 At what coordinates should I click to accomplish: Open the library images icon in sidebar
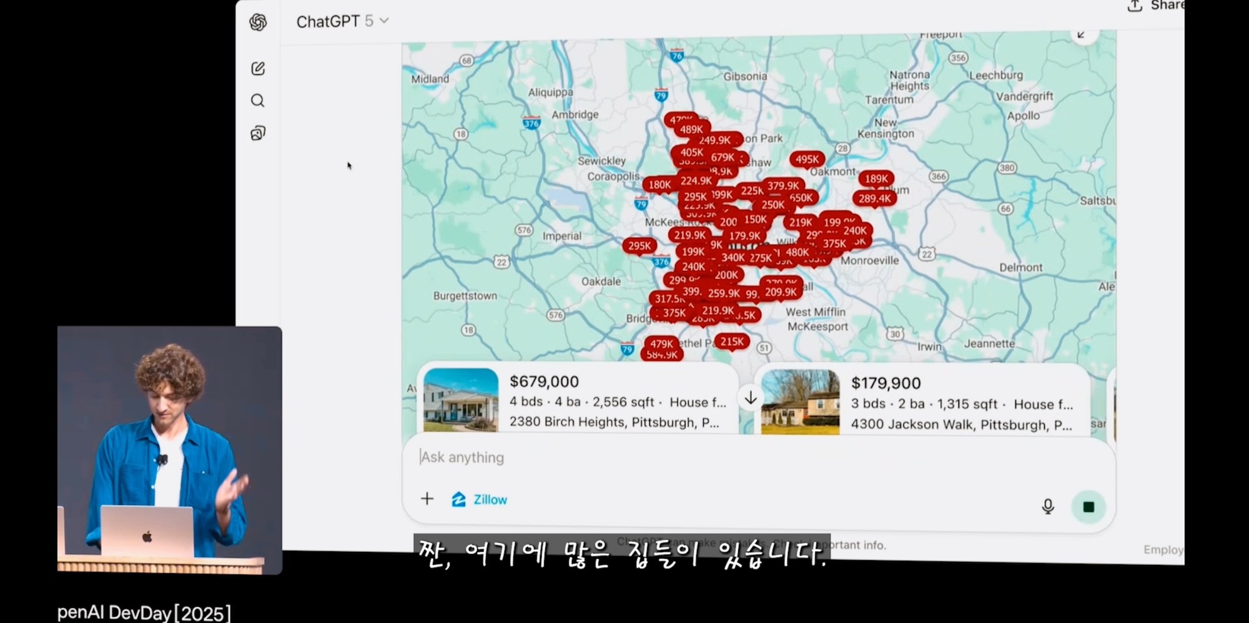coord(258,133)
